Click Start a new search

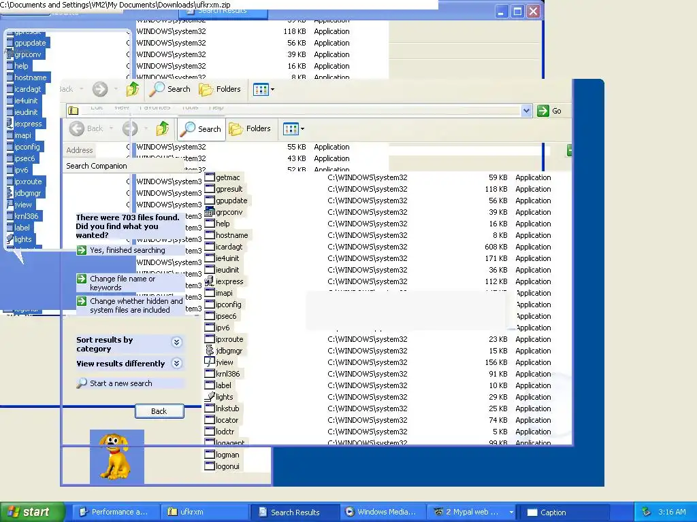(x=121, y=383)
